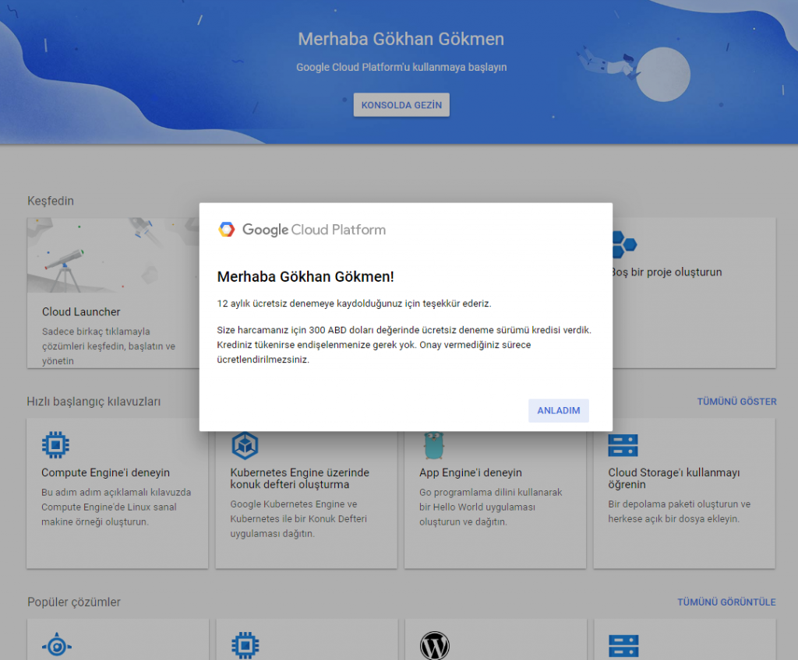Click the Cloud Storage bucket icon

[623, 445]
